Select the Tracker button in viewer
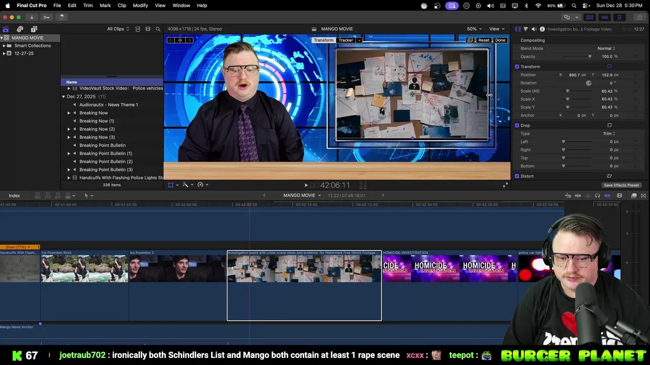The width and height of the screenshot is (650, 365). (x=346, y=40)
